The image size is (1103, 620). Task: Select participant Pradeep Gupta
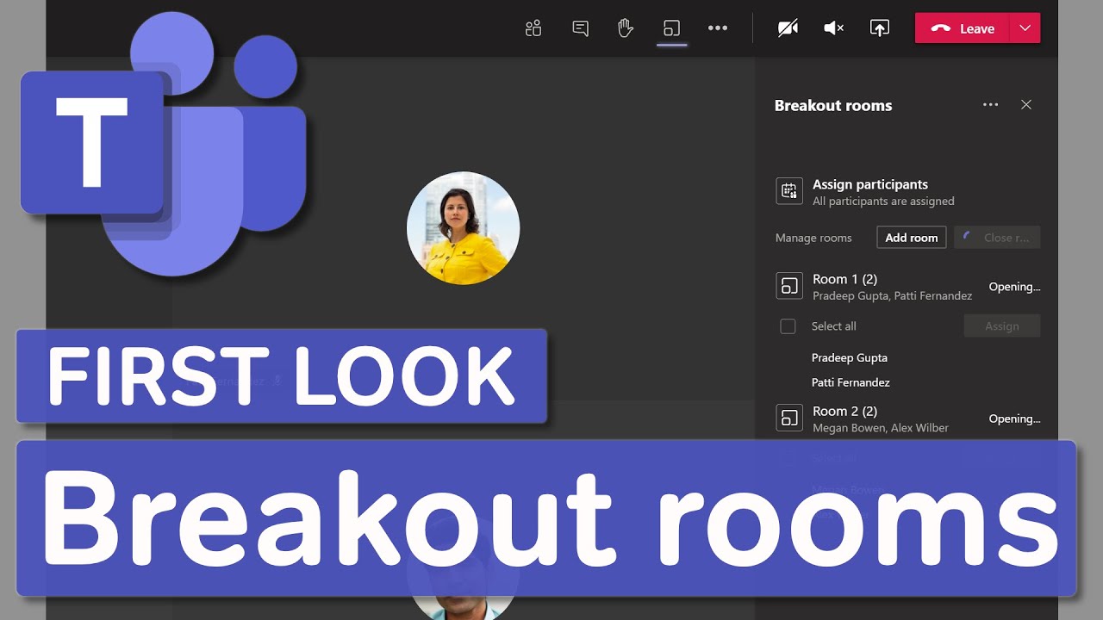tap(850, 357)
